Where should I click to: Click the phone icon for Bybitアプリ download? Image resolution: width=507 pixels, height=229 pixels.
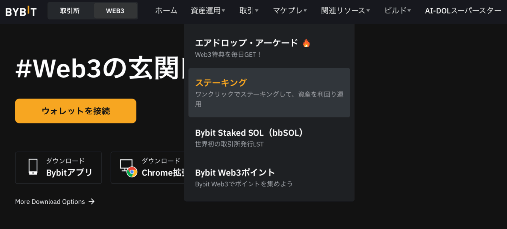[x=33, y=167]
